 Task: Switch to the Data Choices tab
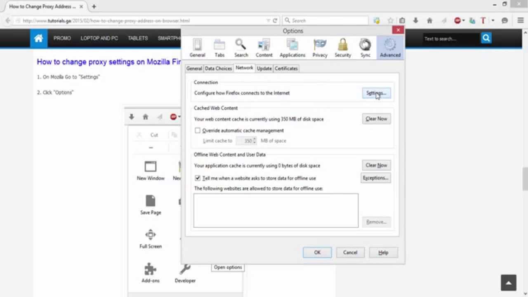click(218, 68)
